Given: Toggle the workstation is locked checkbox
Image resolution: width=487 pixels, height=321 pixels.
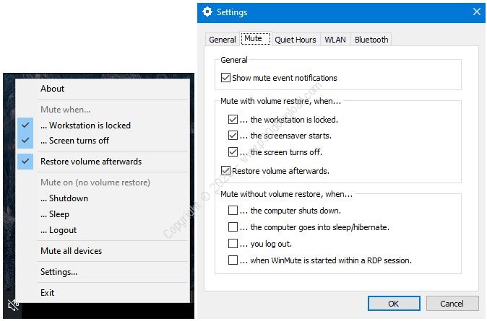Looking at the screenshot, I should coord(233,120).
